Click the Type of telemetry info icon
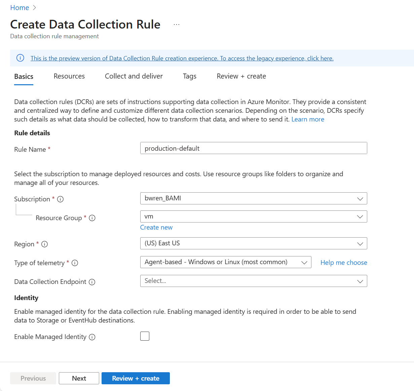The width and height of the screenshot is (414, 391). coord(75,263)
